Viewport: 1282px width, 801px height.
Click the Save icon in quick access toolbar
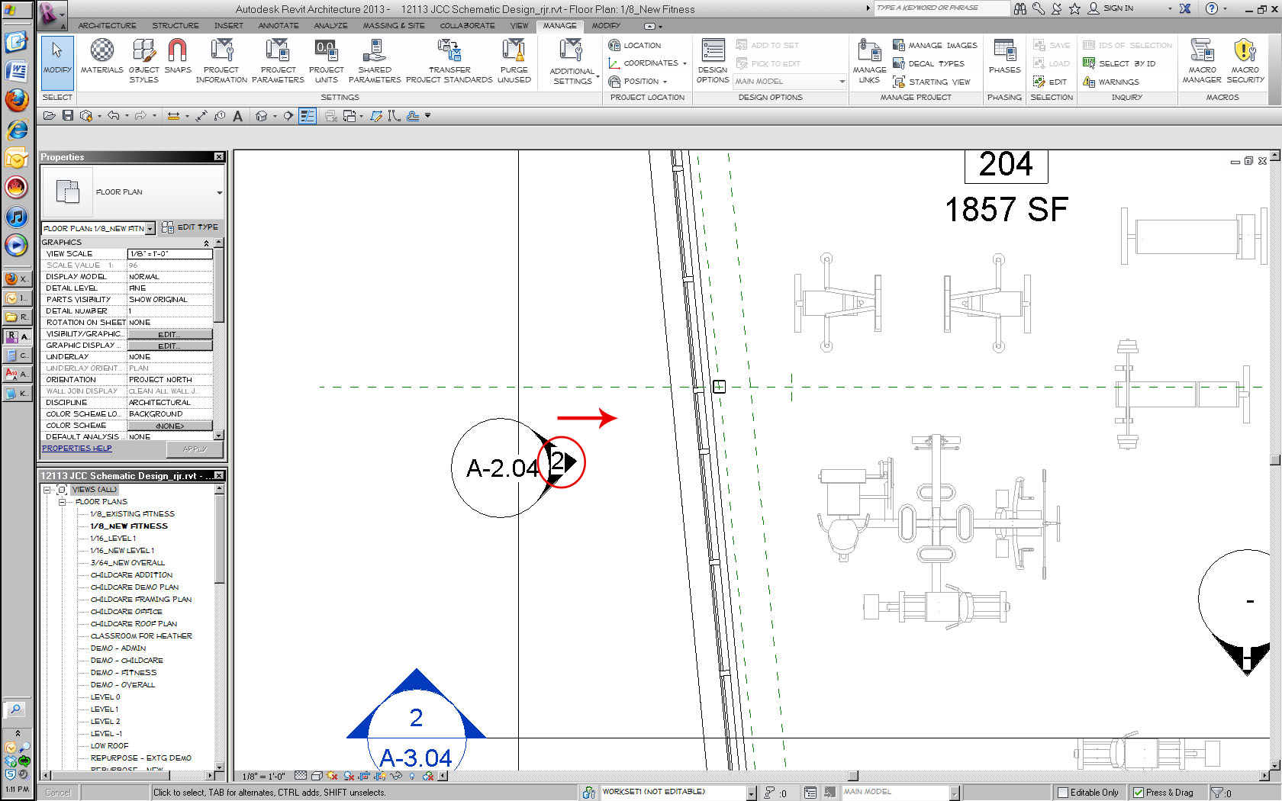pos(68,116)
